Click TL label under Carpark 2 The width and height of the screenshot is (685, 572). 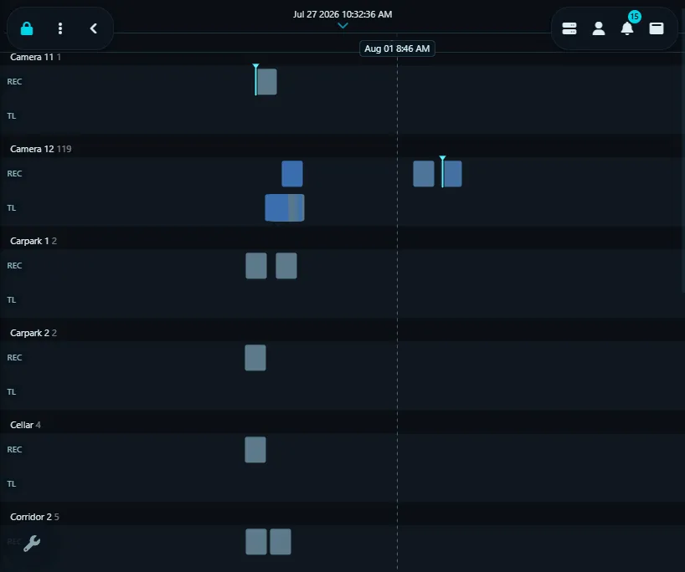pyautogui.click(x=12, y=392)
